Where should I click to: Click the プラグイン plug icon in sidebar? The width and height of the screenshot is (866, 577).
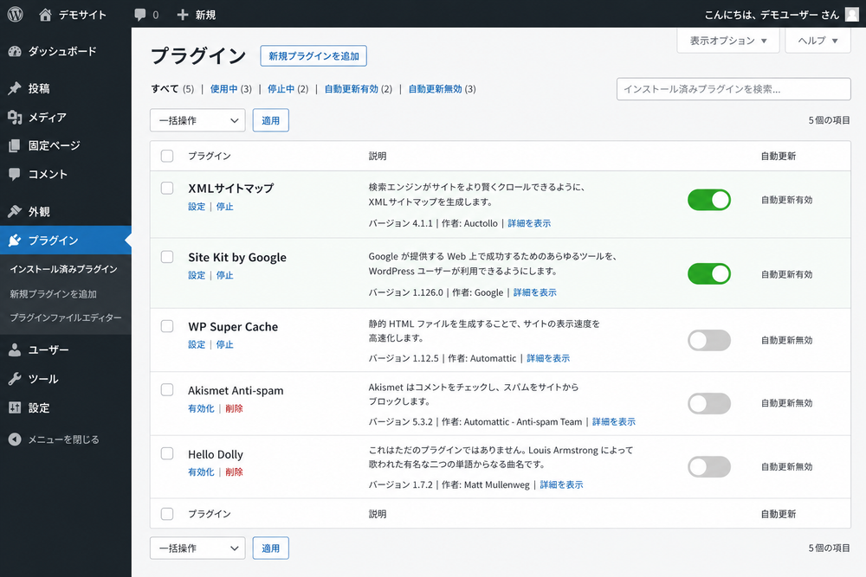(x=15, y=240)
